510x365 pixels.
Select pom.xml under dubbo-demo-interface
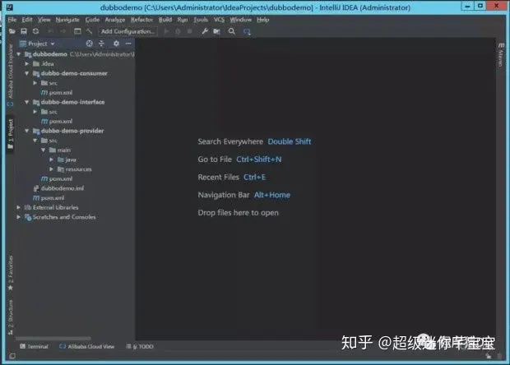pos(57,121)
